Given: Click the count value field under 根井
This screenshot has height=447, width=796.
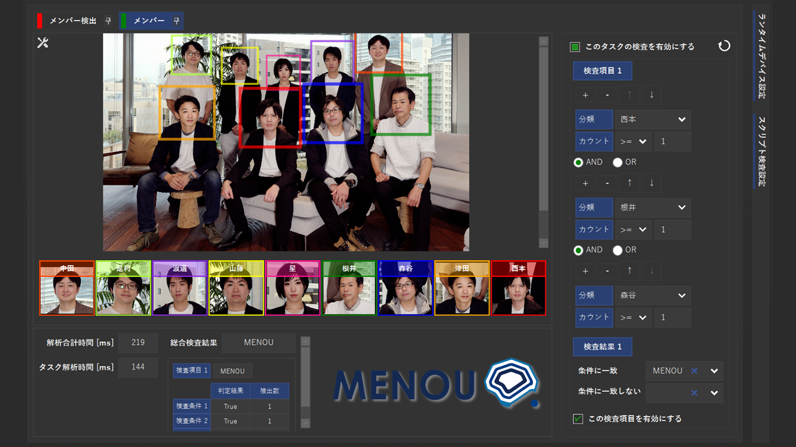Looking at the screenshot, I should [672, 229].
